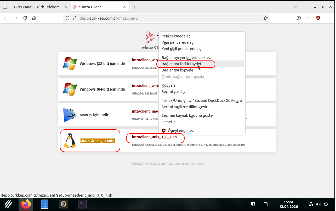Show tracking protection shield info
This screenshot has height=211, width=336.
point(67,18)
